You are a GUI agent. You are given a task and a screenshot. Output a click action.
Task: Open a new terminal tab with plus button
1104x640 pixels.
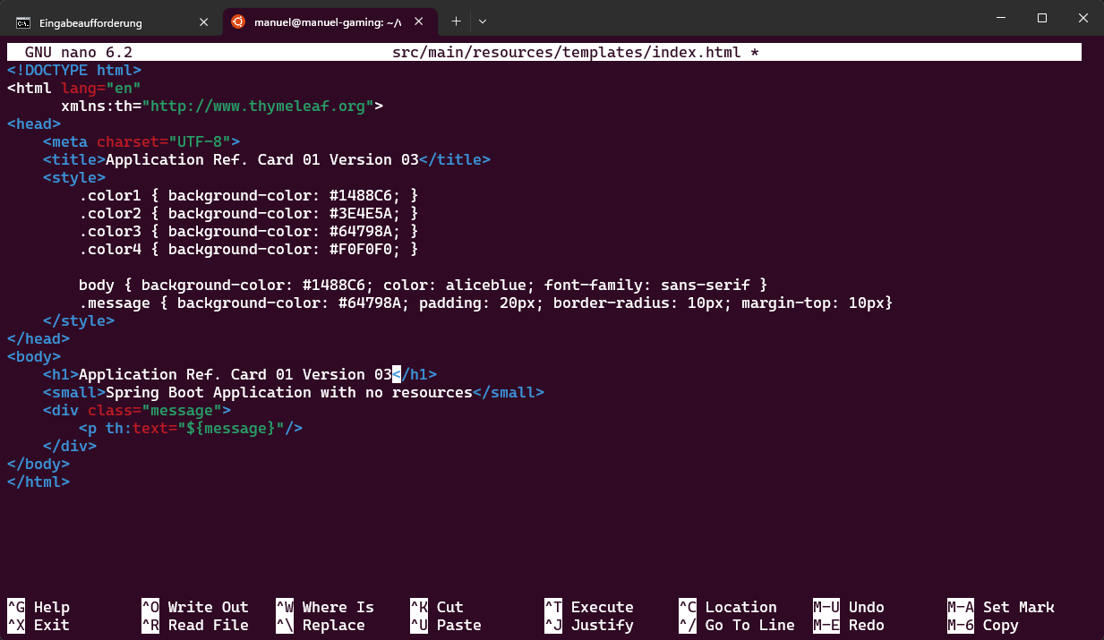pos(456,21)
